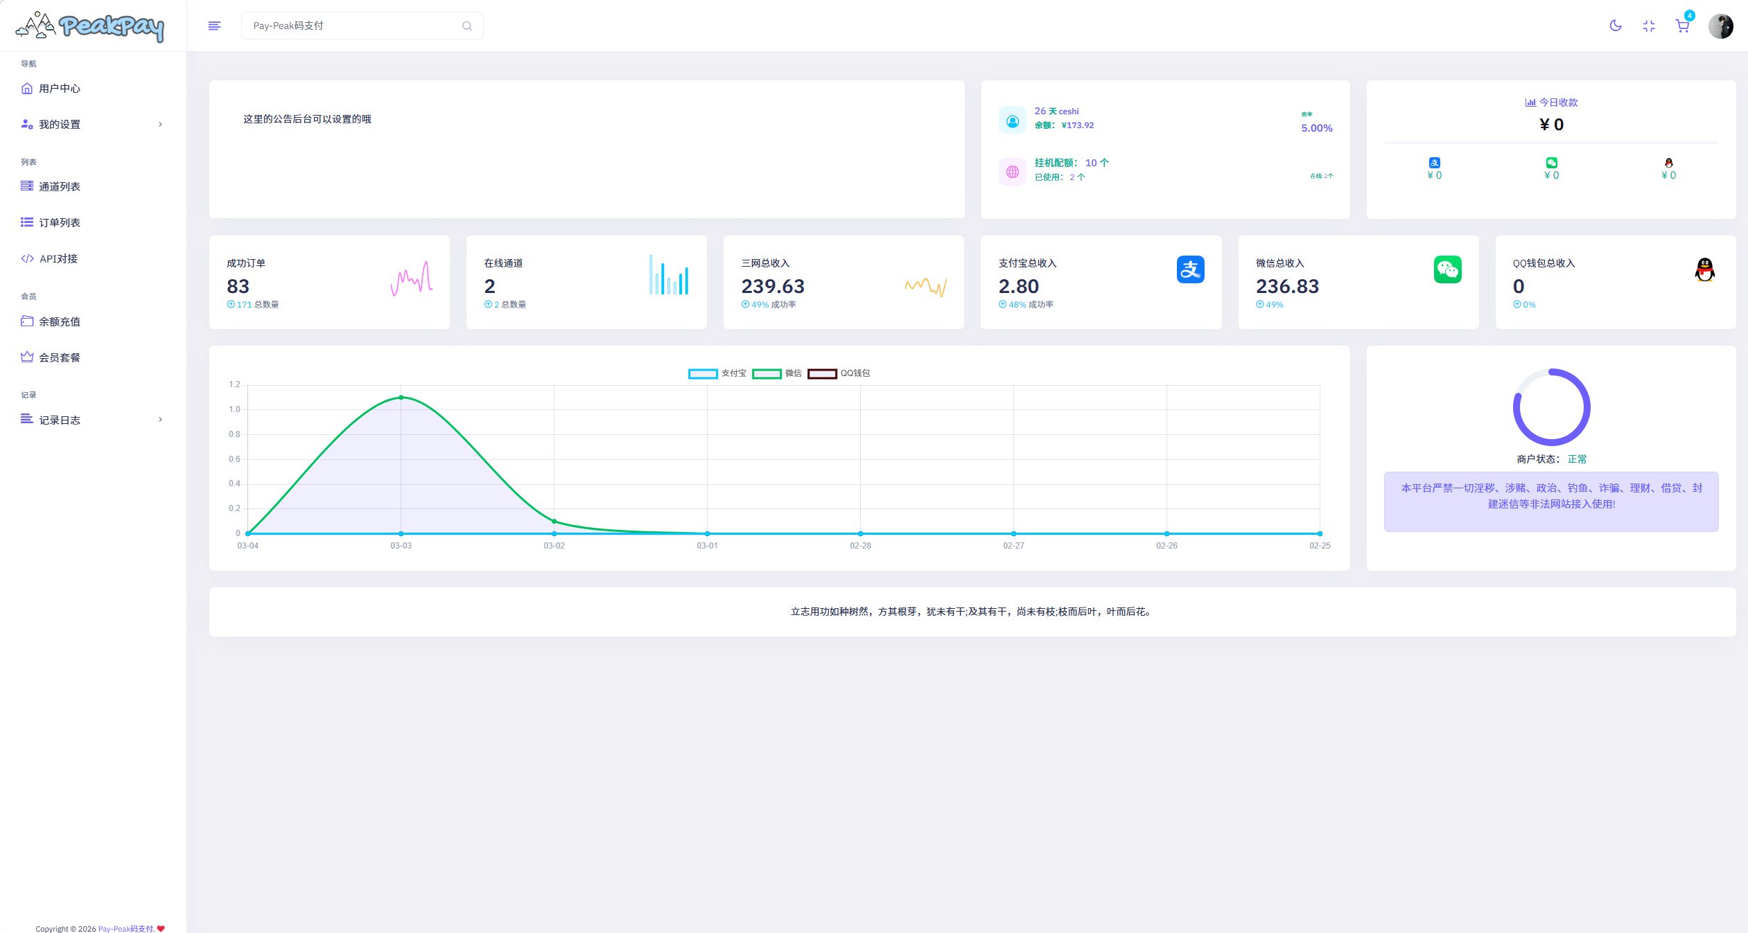Open the shopping cart icon
Image resolution: width=1748 pixels, height=933 pixels.
pos(1682,26)
